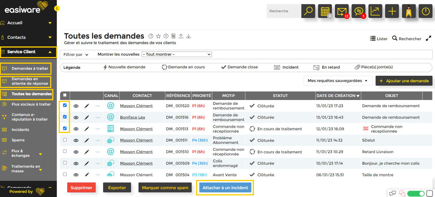This screenshot has height=197, width=435.
Task: Expand the 'Filtrer par' filter menu
Action: (x=76, y=55)
